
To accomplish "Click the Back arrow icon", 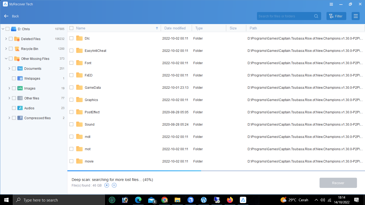I will point(6,16).
